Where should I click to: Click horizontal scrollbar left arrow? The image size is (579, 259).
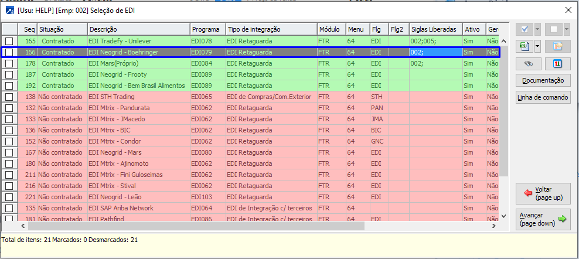pyautogui.click(x=22, y=226)
